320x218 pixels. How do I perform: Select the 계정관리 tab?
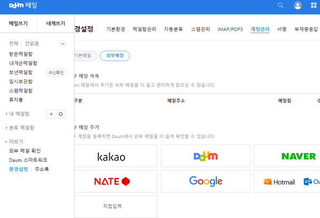[260, 29]
